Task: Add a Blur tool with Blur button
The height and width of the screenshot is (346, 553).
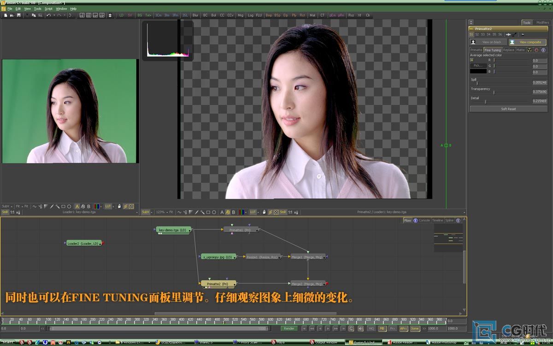Action: tap(195, 15)
